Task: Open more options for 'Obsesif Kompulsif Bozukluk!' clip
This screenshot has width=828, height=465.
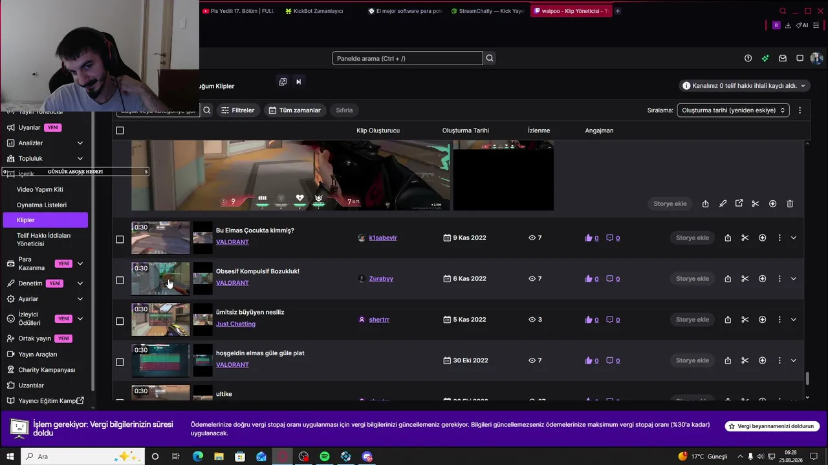Action: [779, 279]
